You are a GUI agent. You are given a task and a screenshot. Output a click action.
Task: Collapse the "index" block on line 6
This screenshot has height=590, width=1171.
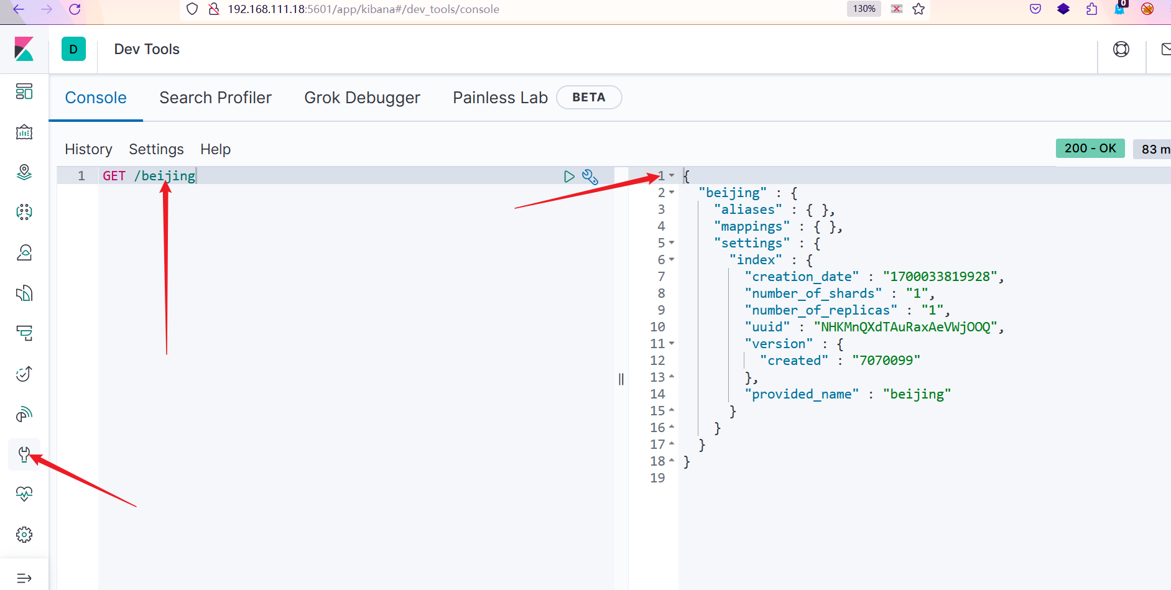tap(672, 260)
